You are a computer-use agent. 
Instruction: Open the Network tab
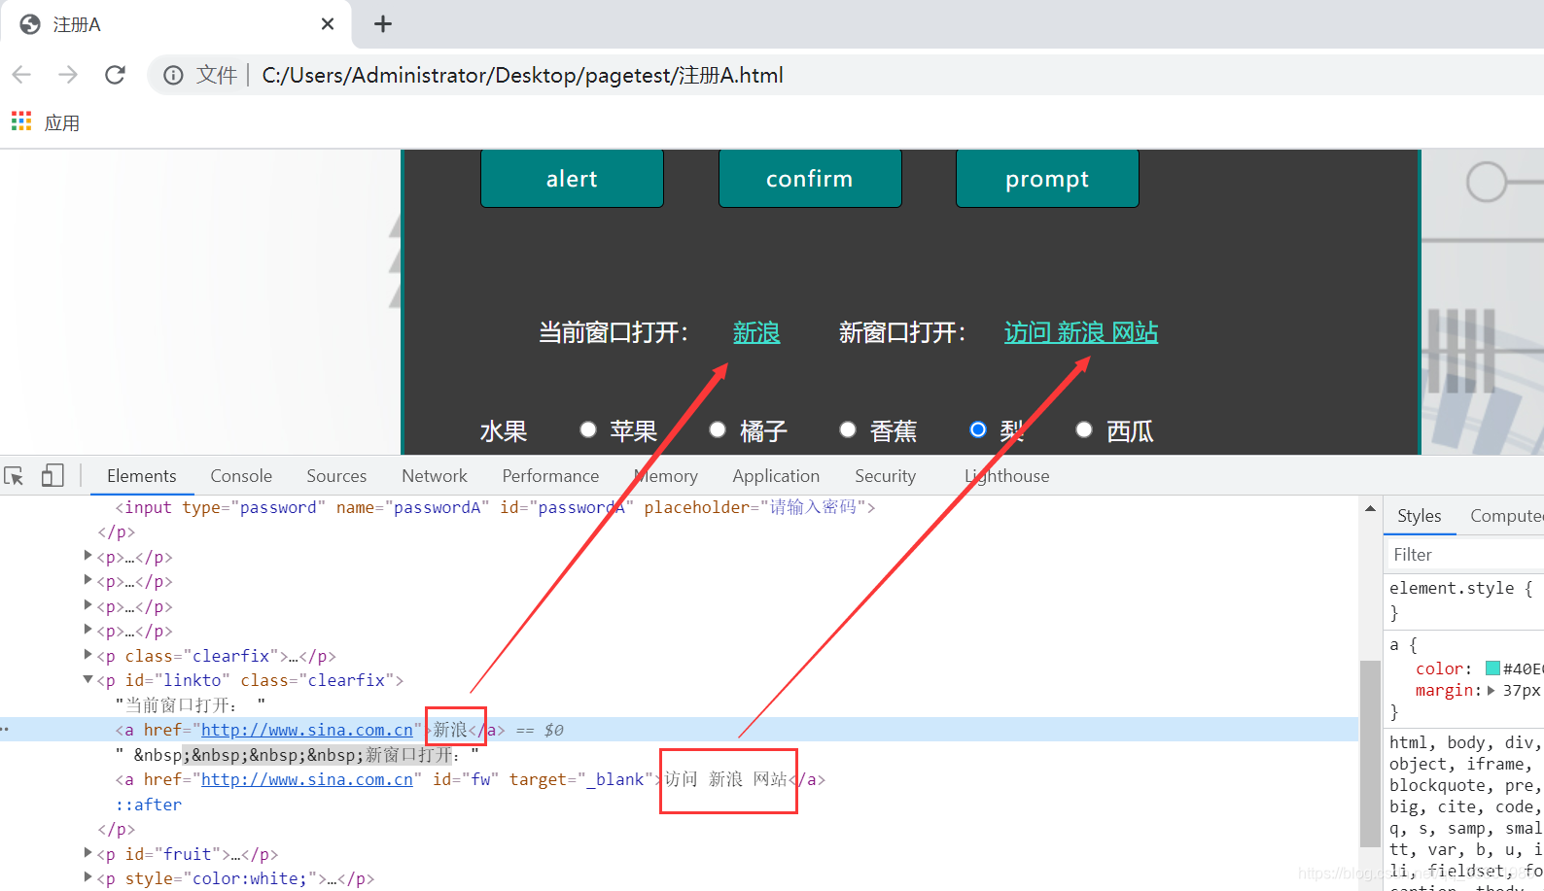435,476
